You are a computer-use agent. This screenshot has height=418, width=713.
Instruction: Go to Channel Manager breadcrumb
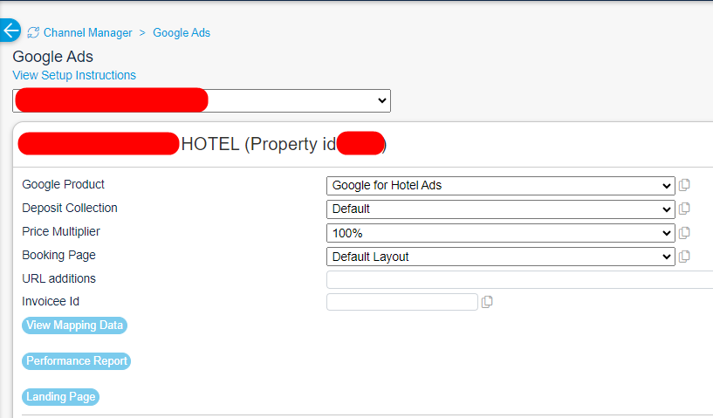pyautogui.click(x=87, y=33)
